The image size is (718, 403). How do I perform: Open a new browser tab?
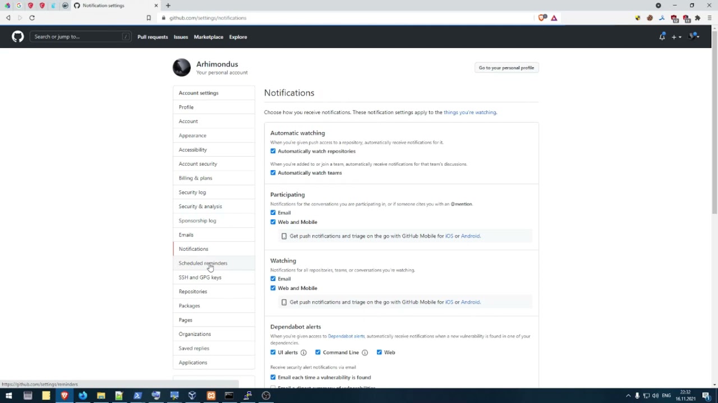point(168,6)
